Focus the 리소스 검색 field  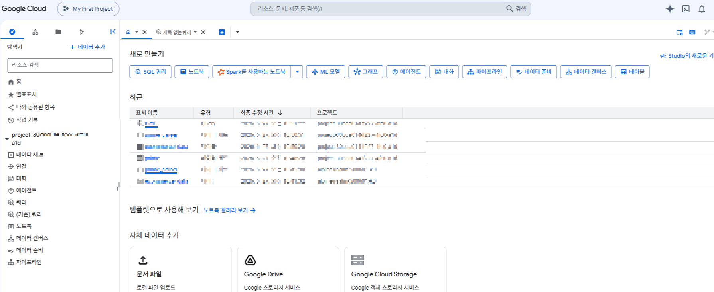(60, 65)
